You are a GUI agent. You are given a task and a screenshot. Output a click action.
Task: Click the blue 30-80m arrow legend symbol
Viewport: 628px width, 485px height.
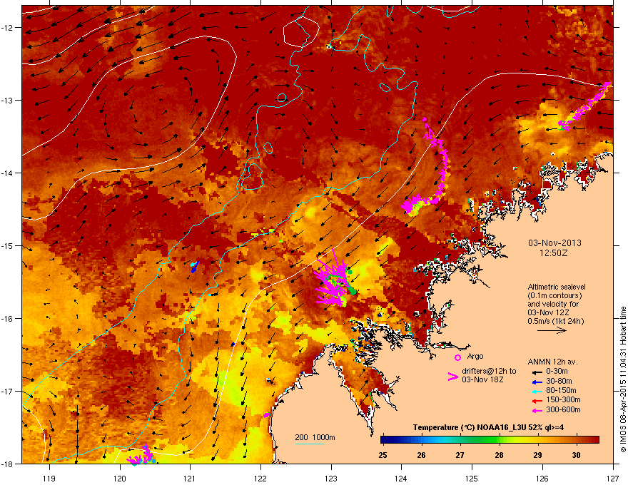[537, 382]
